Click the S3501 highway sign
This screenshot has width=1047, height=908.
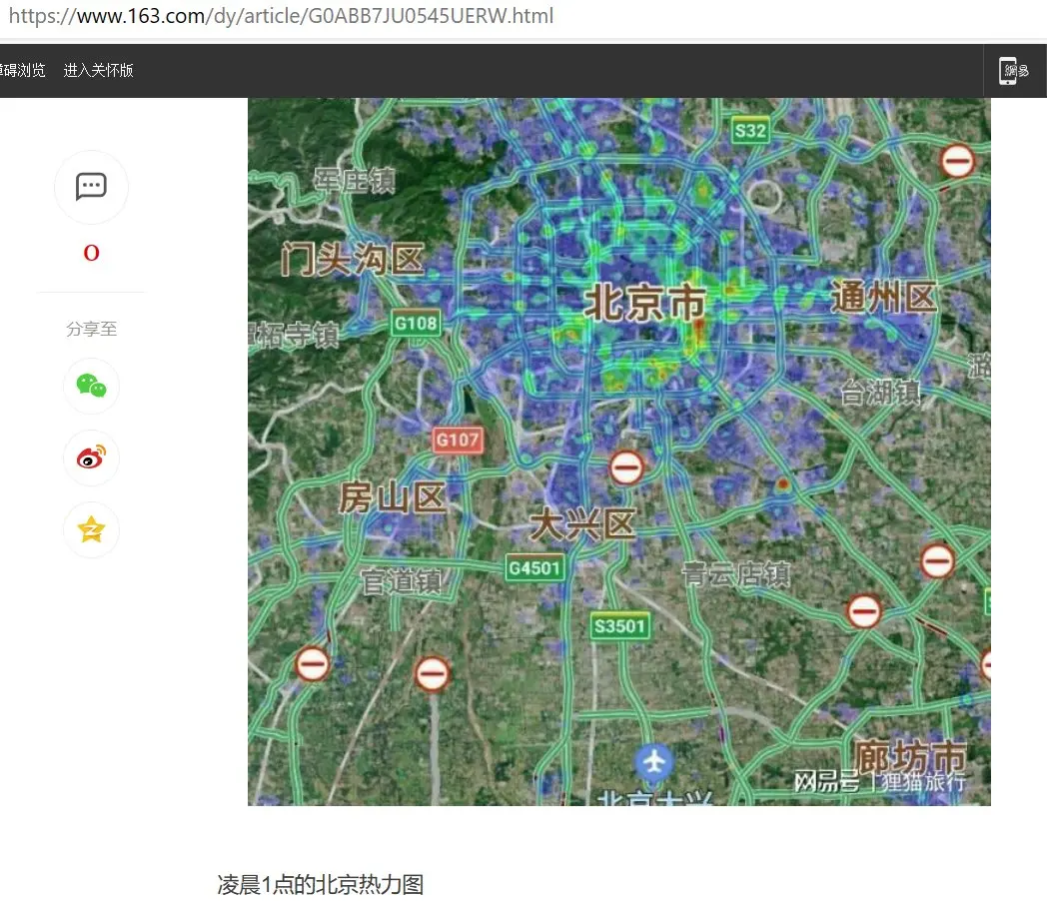(x=619, y=626)
